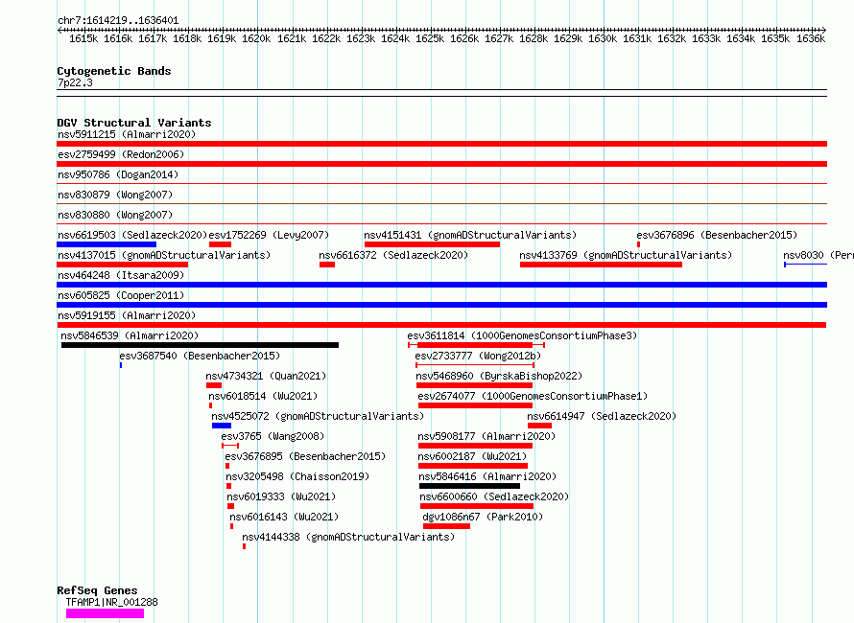Click the partially visible nsv8030 variant label

tap(818, 255)
